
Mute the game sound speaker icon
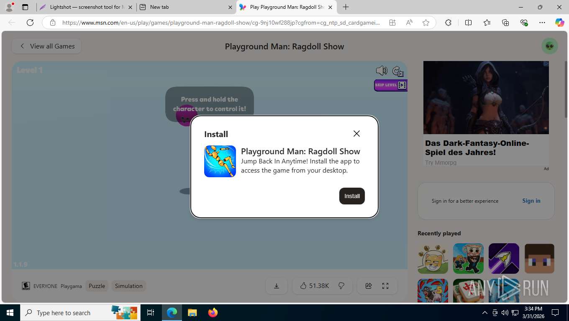pyautogui.click(x=382, y=70)
